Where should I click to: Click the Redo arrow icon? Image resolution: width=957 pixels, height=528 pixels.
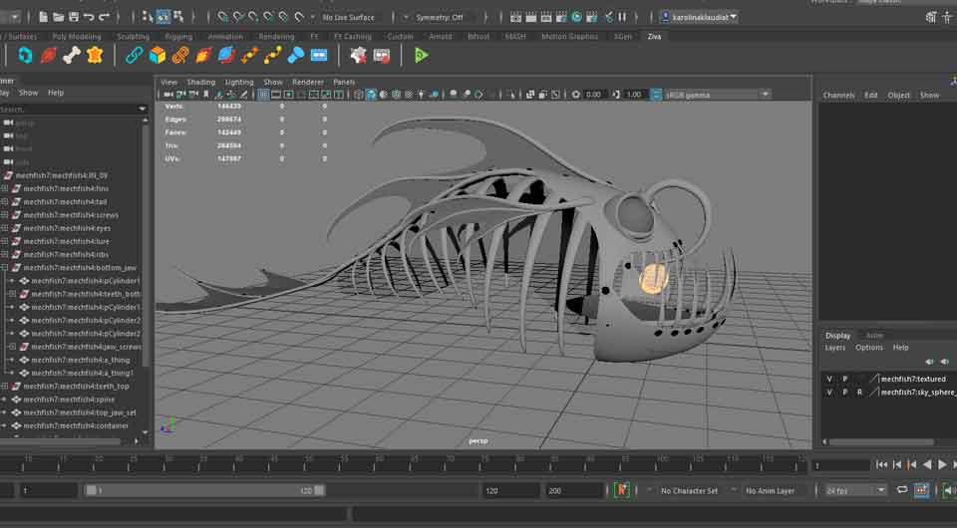tap(104, 17)
